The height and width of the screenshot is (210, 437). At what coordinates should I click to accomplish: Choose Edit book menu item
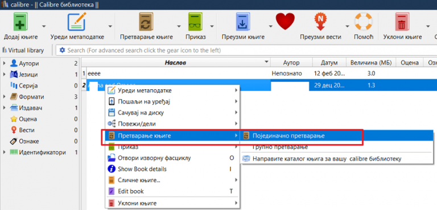(x=172, y=191)
